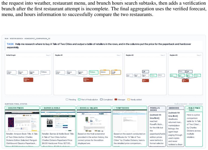
Task: Select the Build Price Table card header
Action: click(194, 109)
